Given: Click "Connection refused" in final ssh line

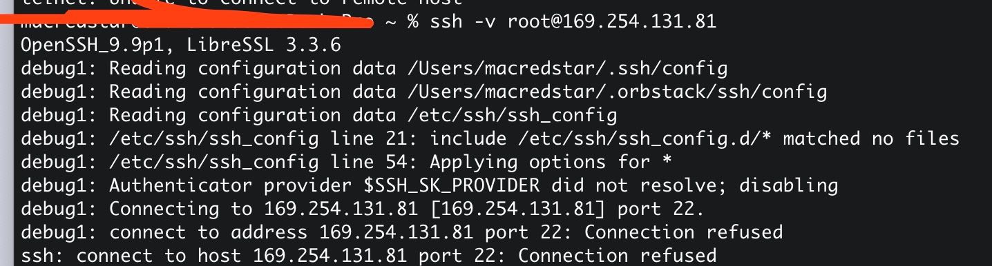Looking at the screenshot, I should 617,256.
